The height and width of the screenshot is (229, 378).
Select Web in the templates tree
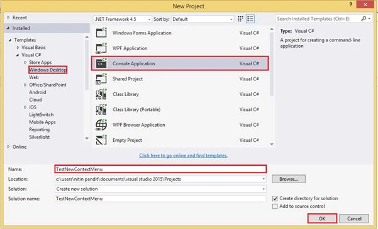pyautogui.click(x=34, y=77)
